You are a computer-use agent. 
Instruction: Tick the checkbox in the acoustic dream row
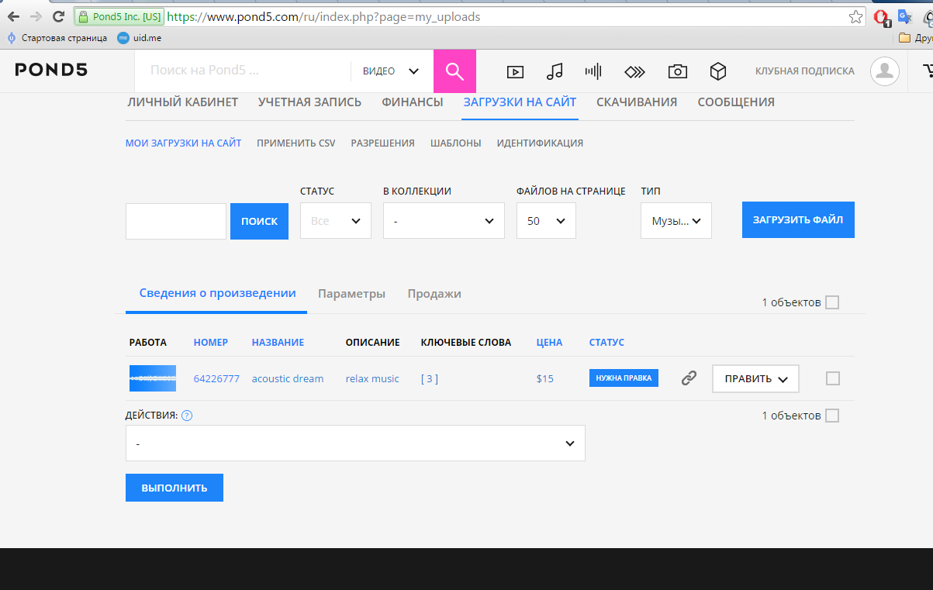[x=833, y=378]
